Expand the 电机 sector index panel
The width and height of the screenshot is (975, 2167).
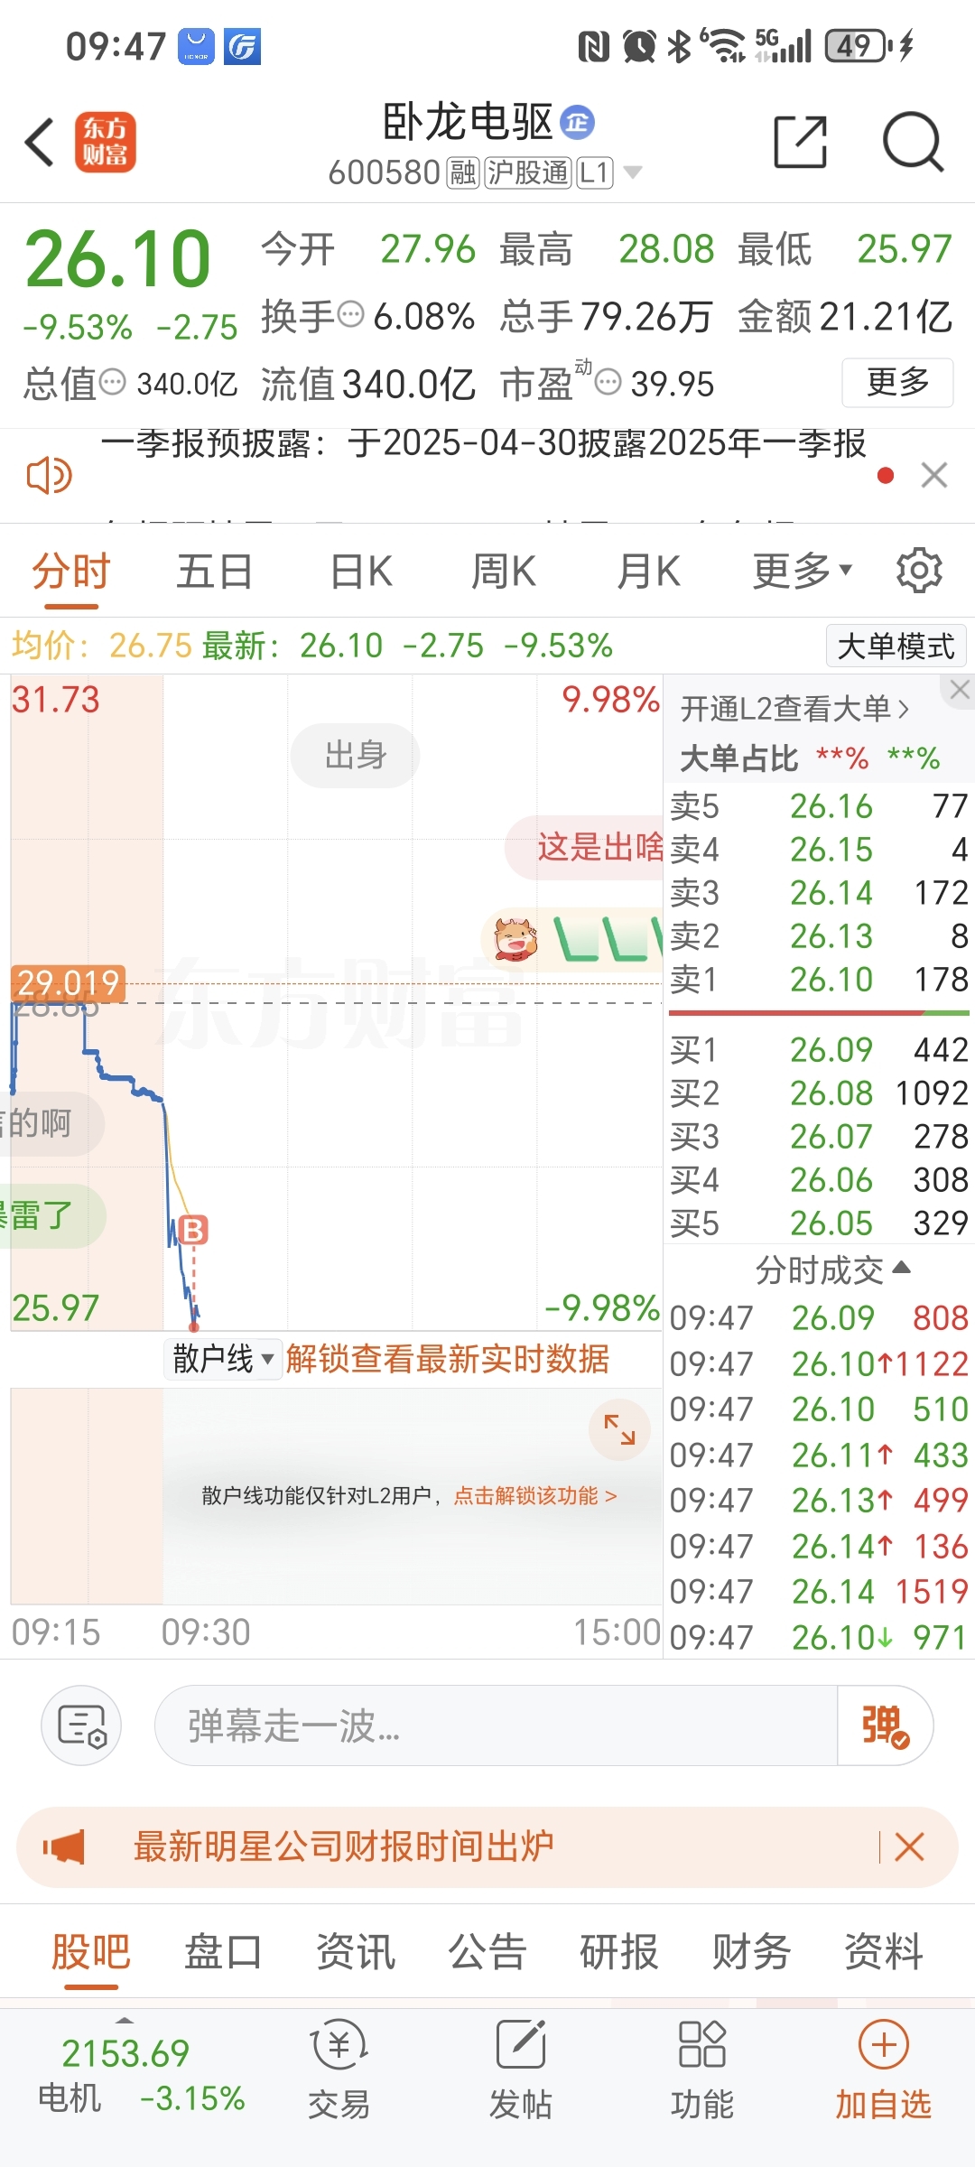tap(125, 2020)
